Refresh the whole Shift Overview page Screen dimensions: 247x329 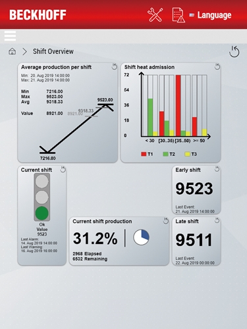click(234, 52)
